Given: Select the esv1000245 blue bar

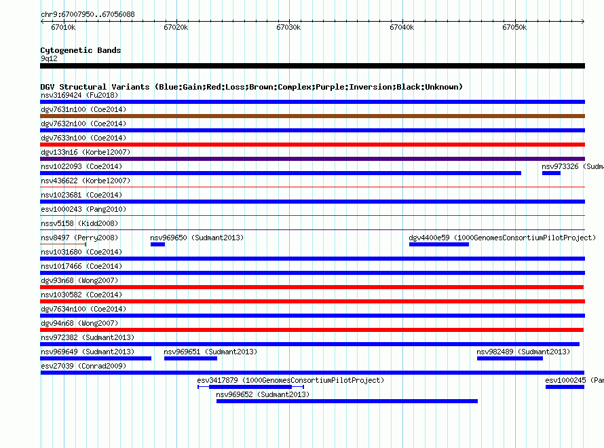Looking at the screenshot, I should tap(565, 387).
